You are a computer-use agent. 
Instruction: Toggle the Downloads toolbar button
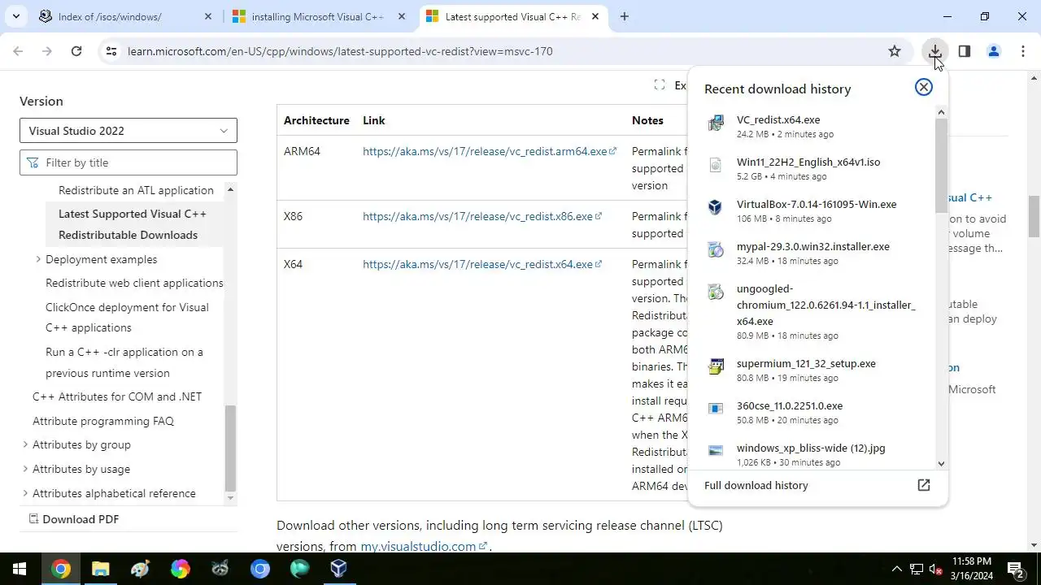[935, 51]
